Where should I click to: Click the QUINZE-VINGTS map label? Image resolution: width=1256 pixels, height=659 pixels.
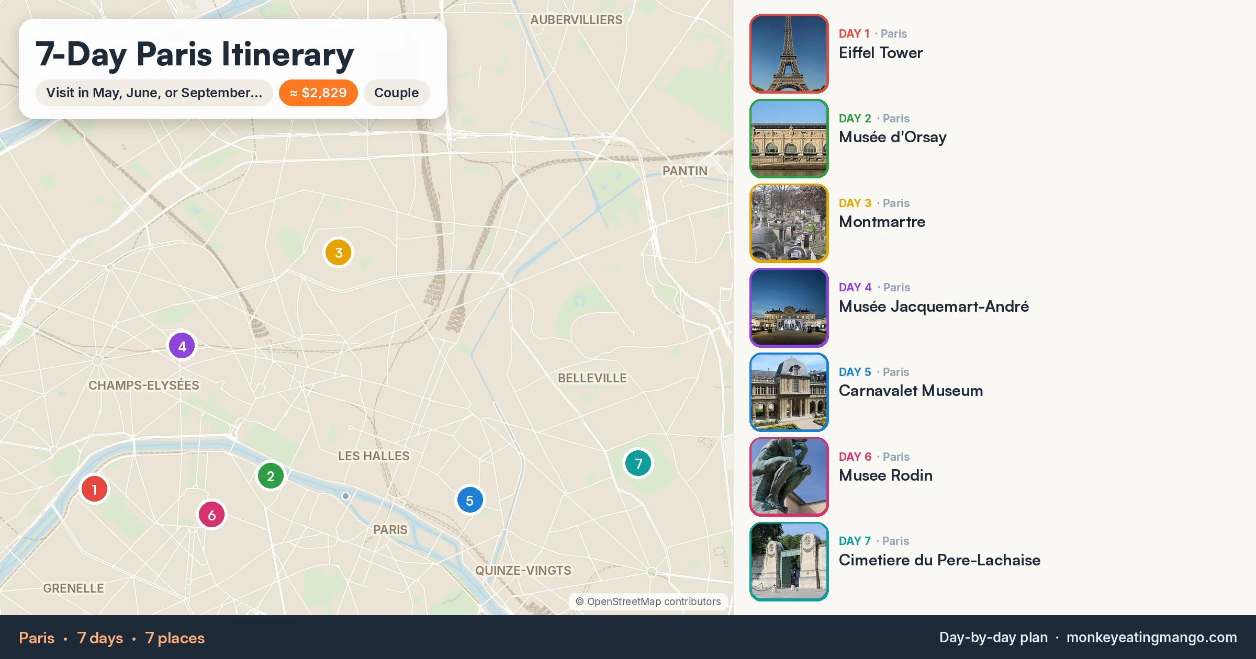(x=523, y=571)
